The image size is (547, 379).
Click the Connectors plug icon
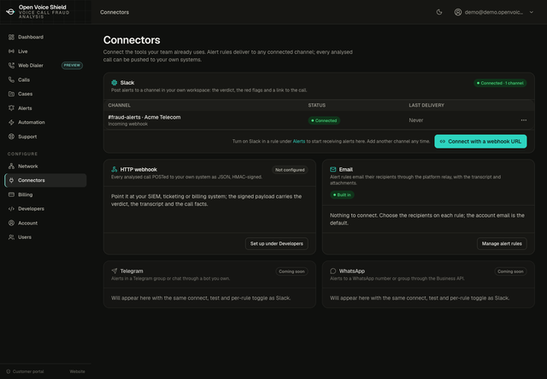(11, 180)
